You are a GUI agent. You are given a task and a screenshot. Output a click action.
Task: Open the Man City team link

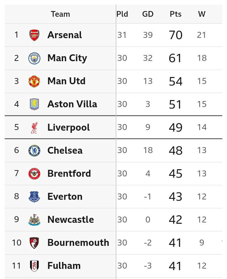[67, 58]
